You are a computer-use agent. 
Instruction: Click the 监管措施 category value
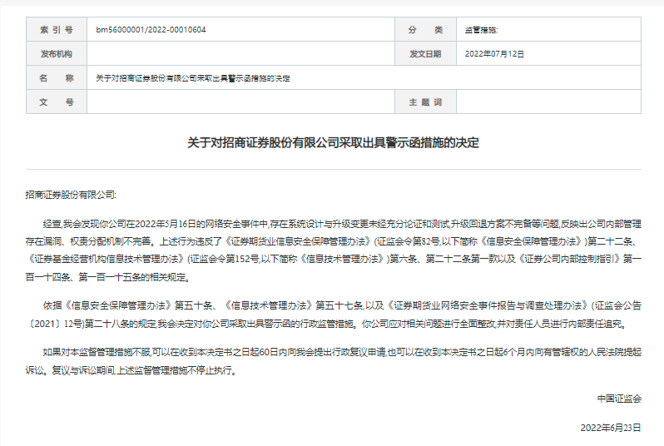tap(481, 30)
